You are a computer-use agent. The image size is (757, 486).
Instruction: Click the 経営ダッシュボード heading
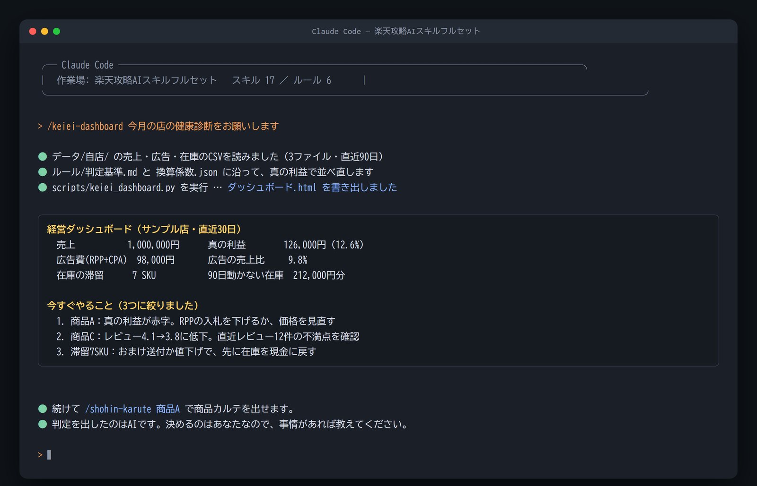pos(144,229)
